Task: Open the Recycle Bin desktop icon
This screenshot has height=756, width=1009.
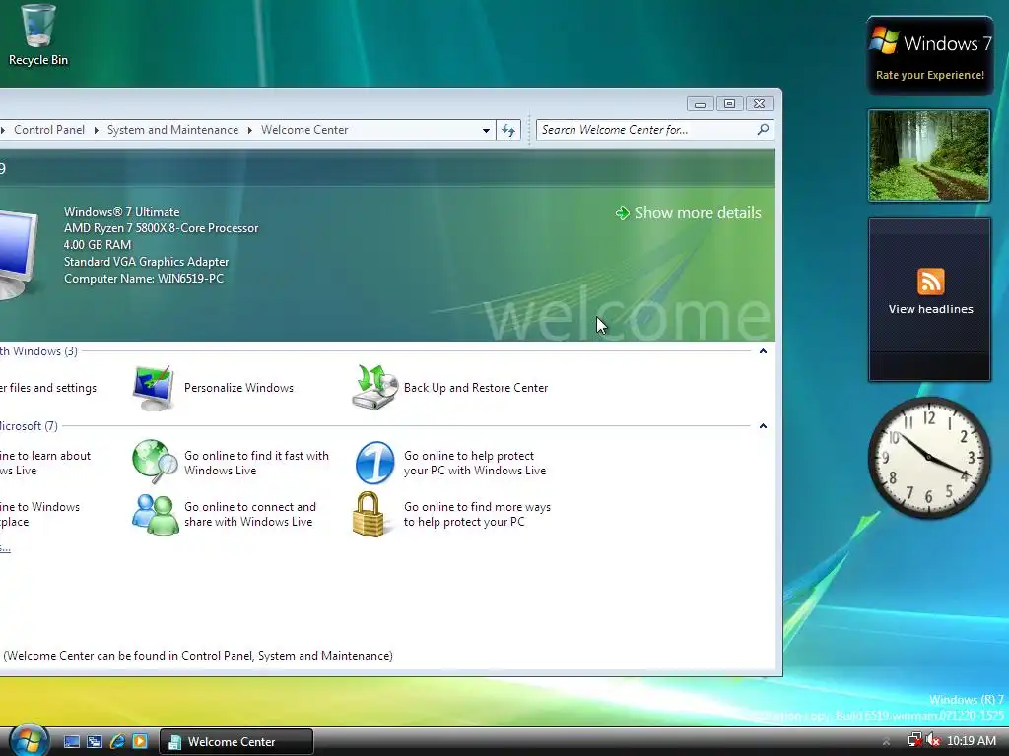Action: click(x=38, y=35)
